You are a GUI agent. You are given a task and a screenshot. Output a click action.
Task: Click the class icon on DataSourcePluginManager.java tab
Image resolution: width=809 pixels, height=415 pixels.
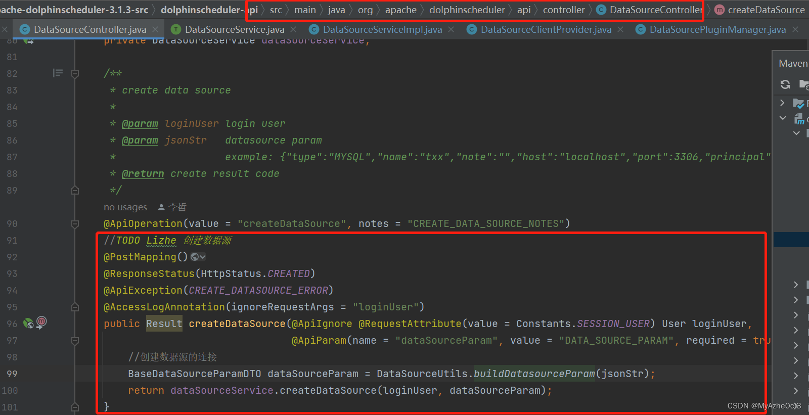pyautogui.click(x=640, y=29)
